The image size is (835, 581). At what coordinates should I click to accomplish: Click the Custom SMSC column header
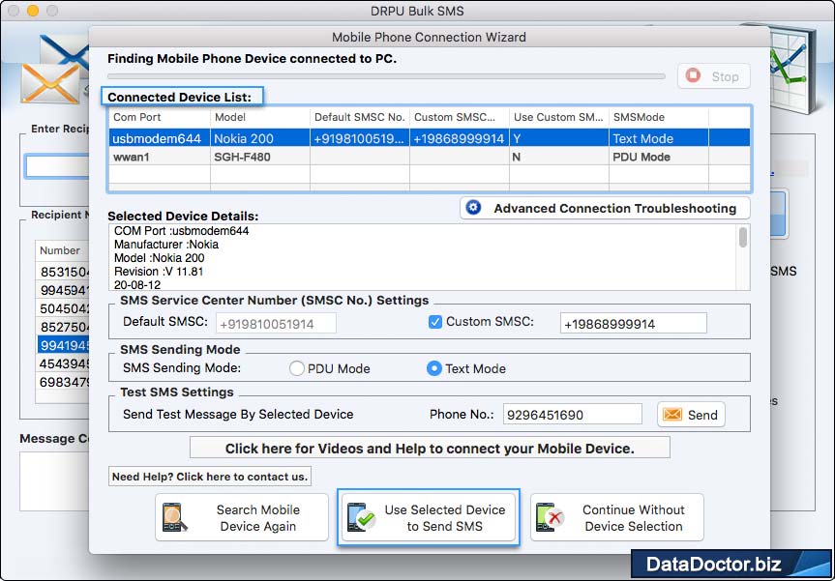pos(459,117)
